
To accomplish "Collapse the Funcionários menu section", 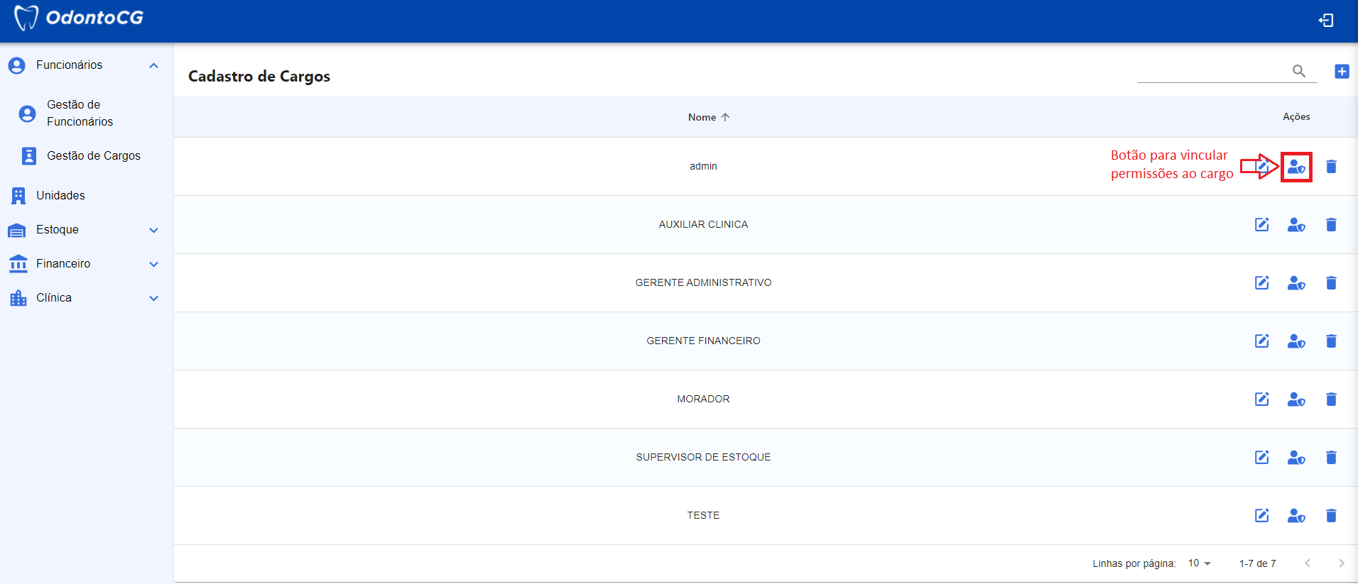I will [153, 65].
